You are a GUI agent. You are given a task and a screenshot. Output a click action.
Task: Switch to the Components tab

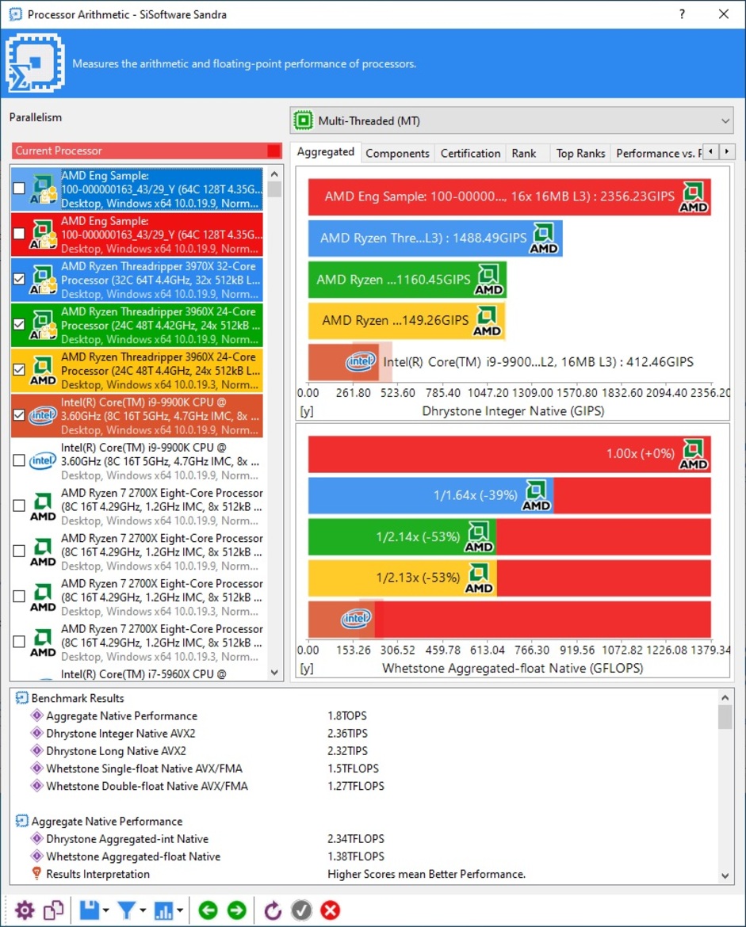coord(397,153)
